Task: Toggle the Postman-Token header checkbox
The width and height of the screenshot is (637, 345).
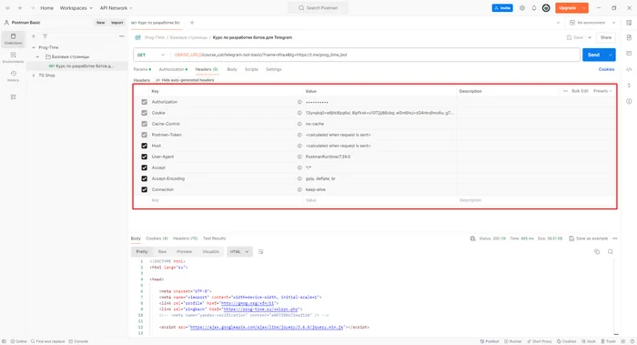Action: point(144,135)
